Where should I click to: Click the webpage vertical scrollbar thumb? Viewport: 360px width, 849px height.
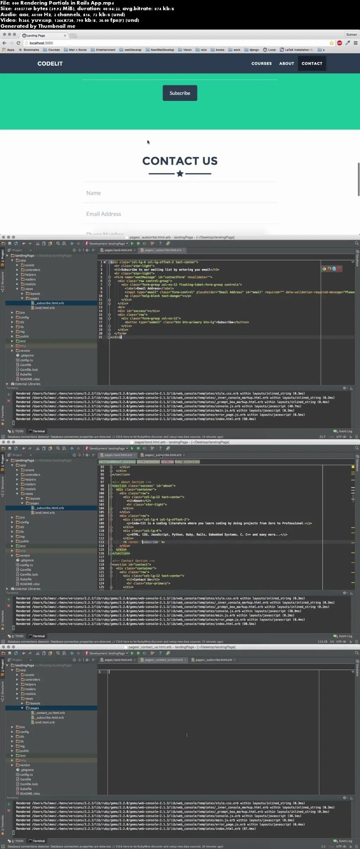pyautogui.click(x=358, y=179)
